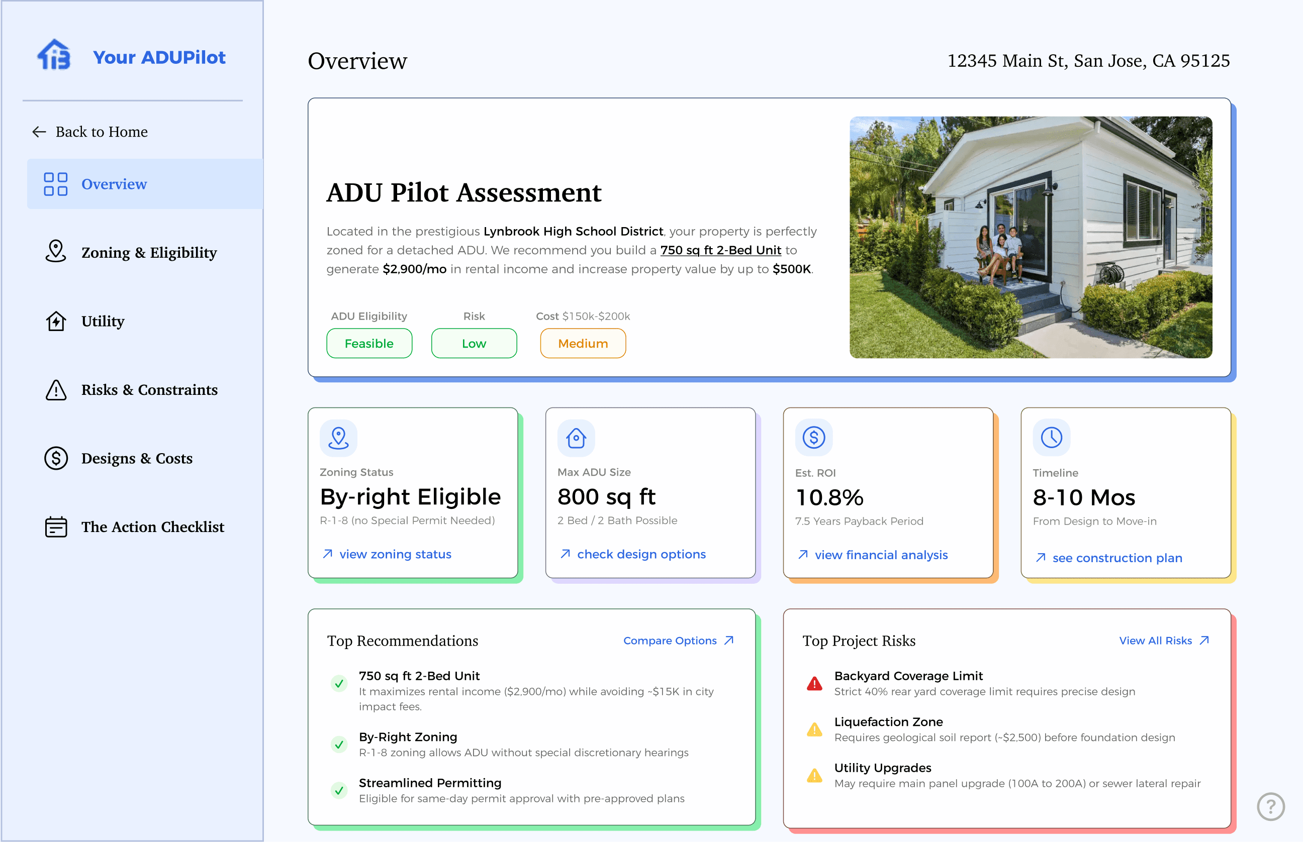Select the Zoning & Eligibility pin icon
The width and height of the screenshot is (1303, 842).
coord(55,252)
